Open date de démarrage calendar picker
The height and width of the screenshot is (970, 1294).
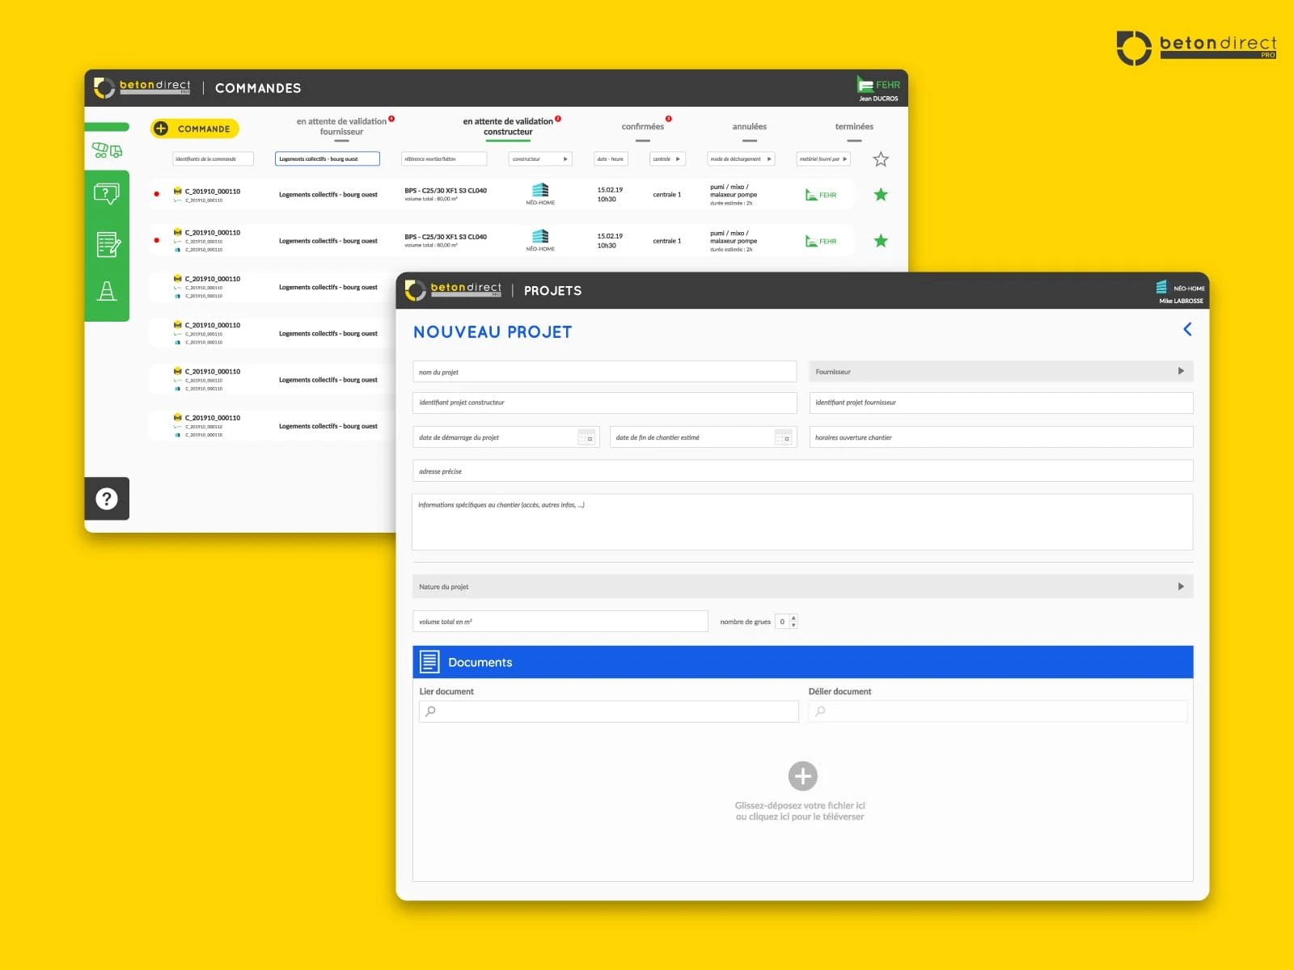pos(586,437)
